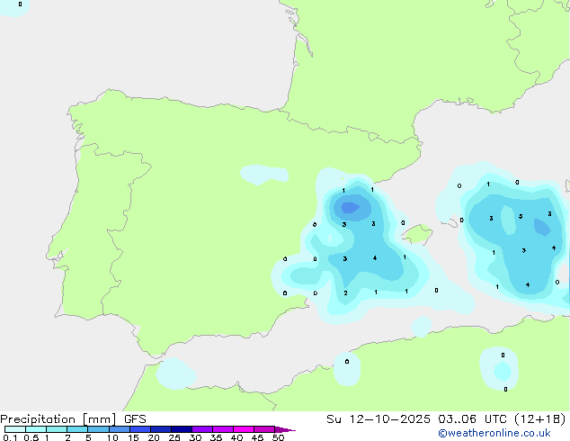This screenshot has width=570, height=441.
Task: Click the '10' legend scale label
Action: tap(112, 437)
